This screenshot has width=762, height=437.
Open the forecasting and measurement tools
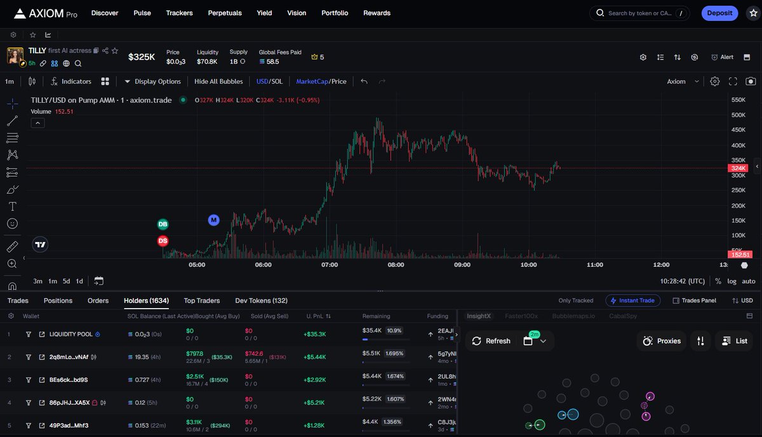click(x=12, y=172)
